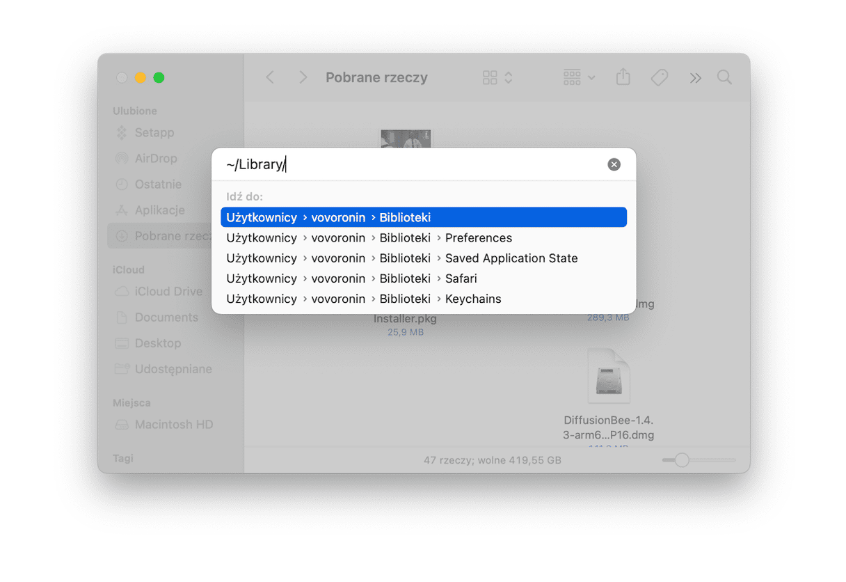
Task: Click the status bar item count text
Action: click(493, 460)
